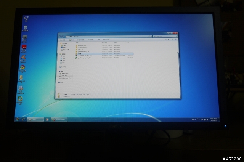
Task: Refresh the Explorer folder view
Action: tap(151, 37)
